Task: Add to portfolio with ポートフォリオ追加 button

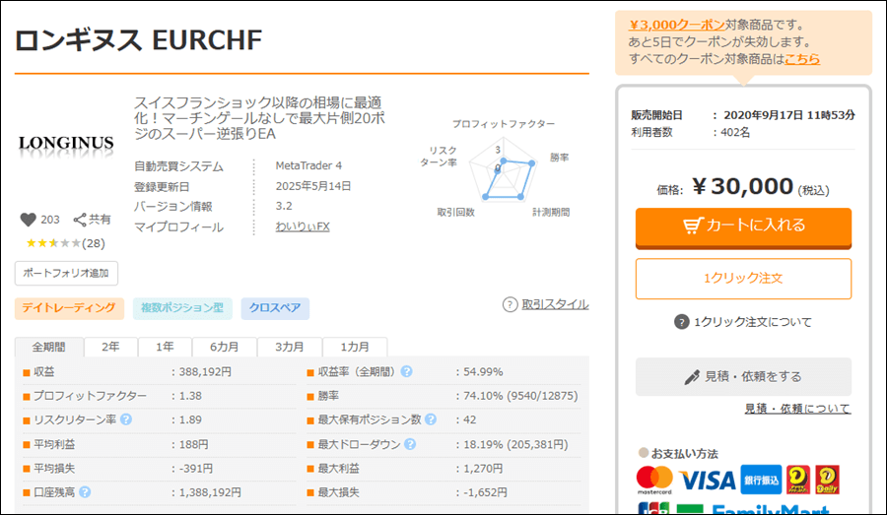Action: coord(66,273)
